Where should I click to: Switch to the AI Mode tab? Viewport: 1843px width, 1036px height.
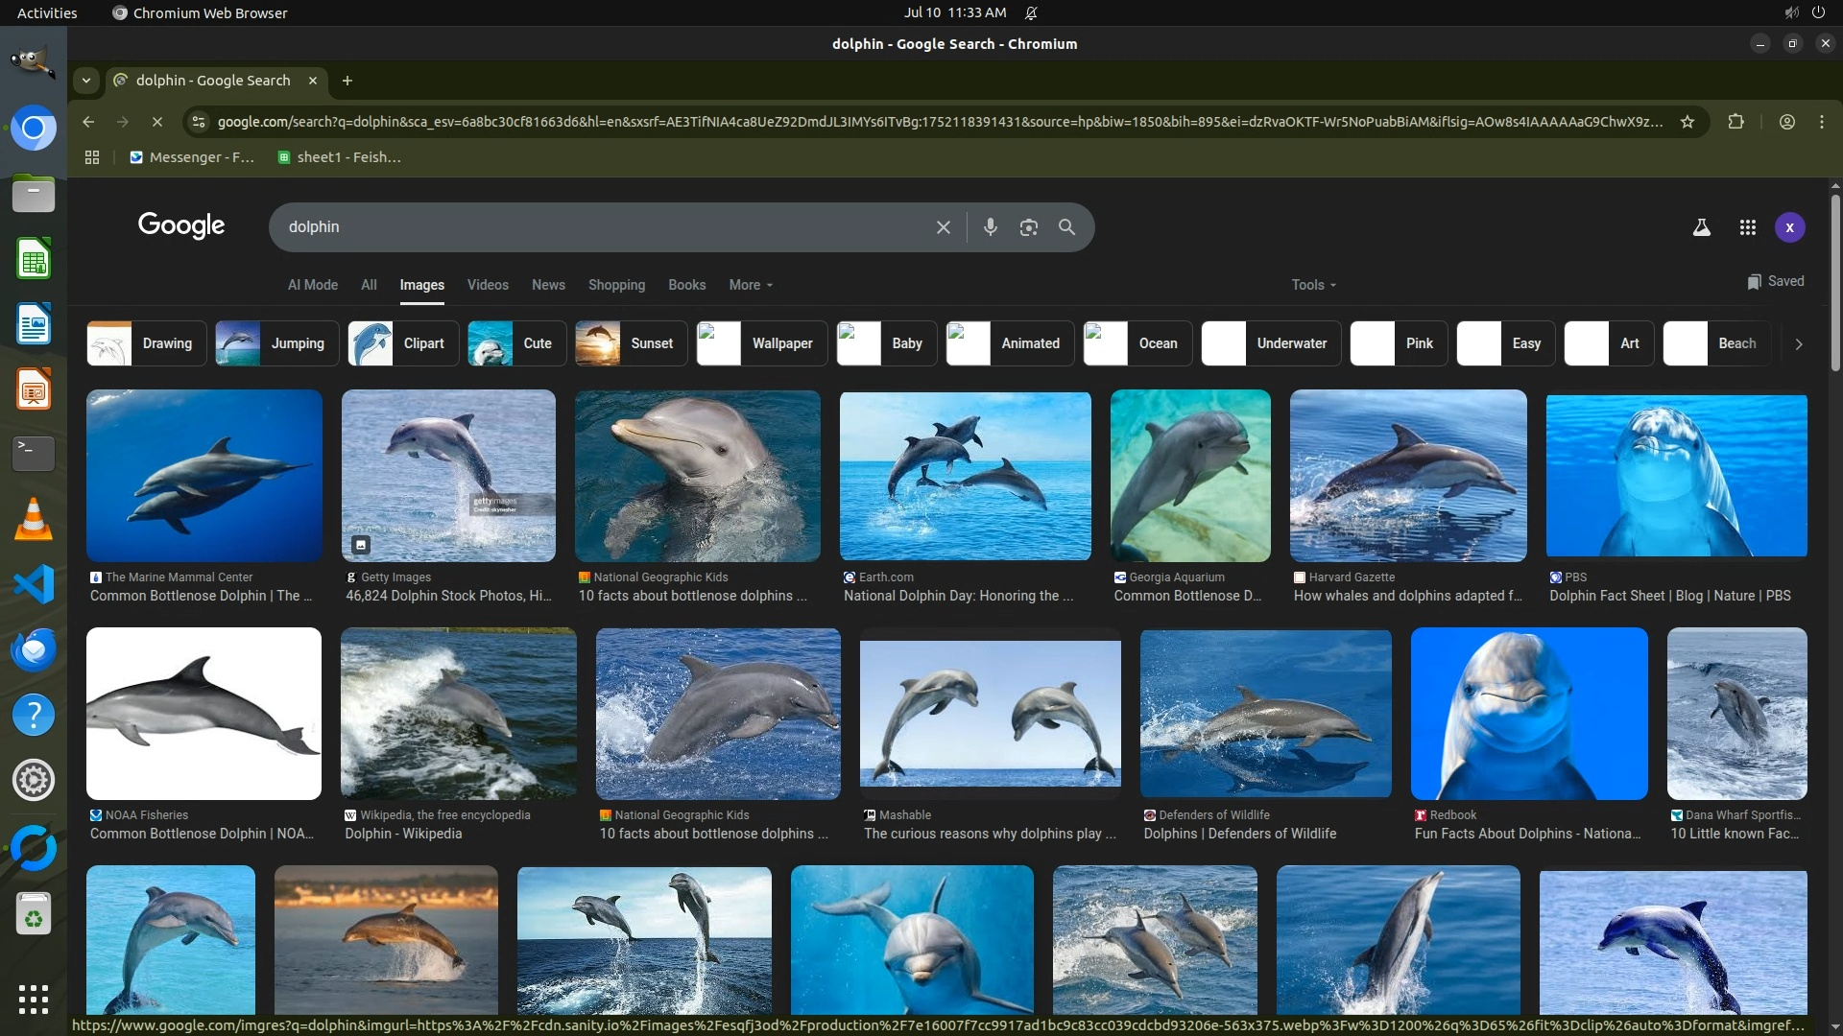coord(312,285)
